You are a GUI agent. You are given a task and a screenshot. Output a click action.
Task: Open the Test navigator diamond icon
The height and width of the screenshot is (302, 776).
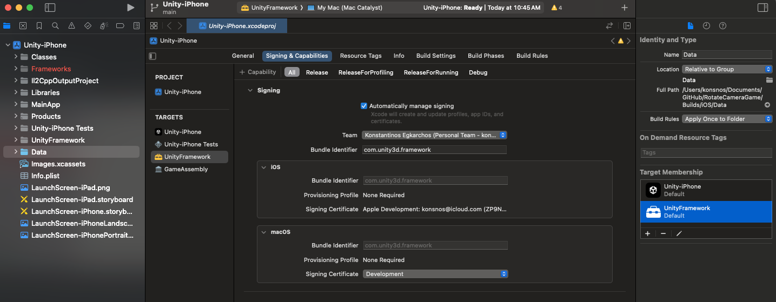coord(88,25)
